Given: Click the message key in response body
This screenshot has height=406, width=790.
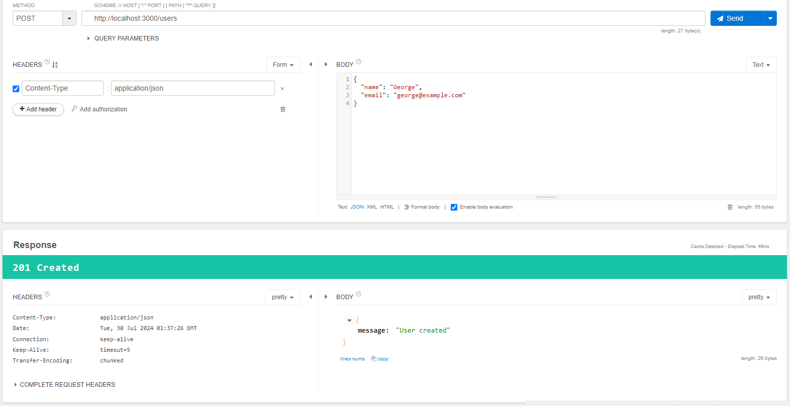Looking at the screenshot, I should (373, 331).
